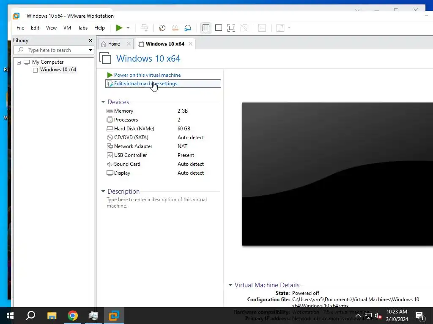Select Windows 10 x64 in library tree

click(x=58, y=70)
